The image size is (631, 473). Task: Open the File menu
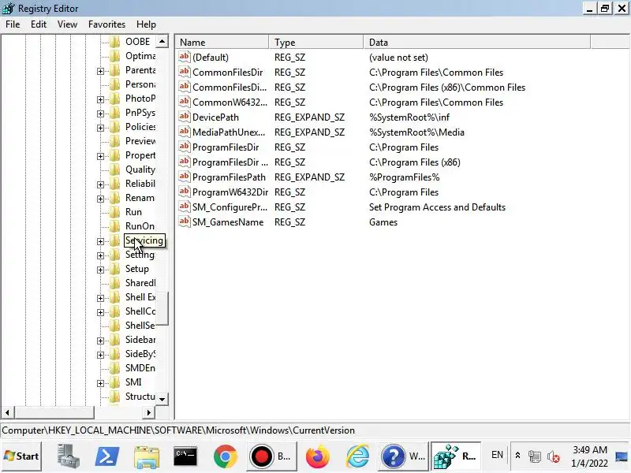click(13, 24)
